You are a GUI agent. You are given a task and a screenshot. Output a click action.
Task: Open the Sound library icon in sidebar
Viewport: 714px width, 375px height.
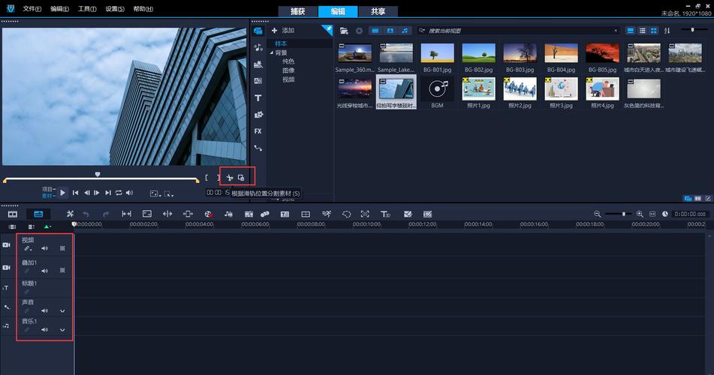click(258, 47)
